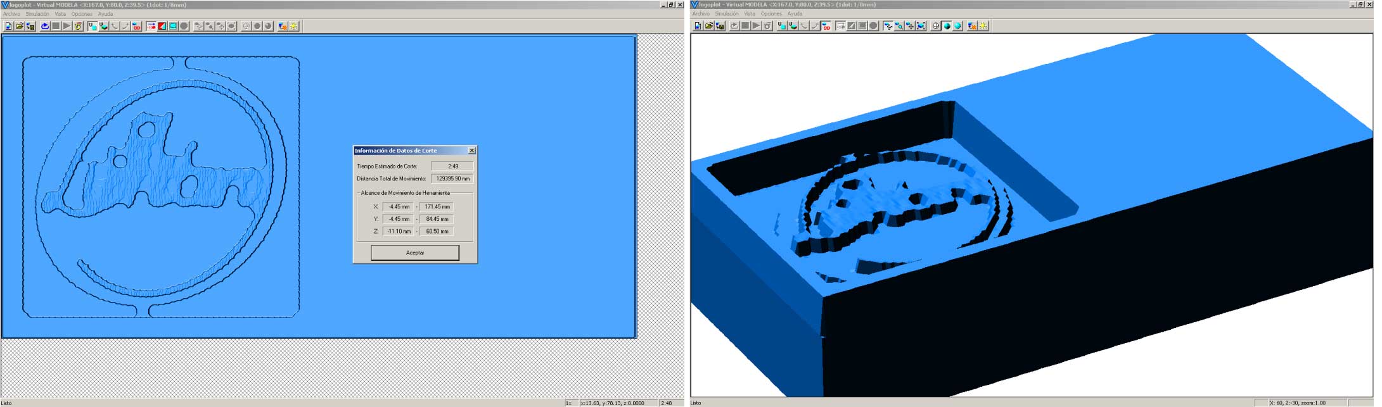Toggle cyan rectangle area icon in left window

click(174, 26)
